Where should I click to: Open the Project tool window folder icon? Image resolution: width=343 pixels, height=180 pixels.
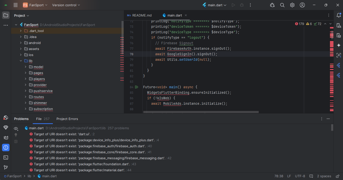pyautogui.click(x=6, y=15)
